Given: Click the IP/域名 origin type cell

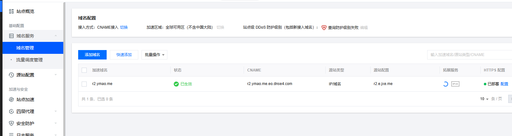Looking at the screenshot, I should point(335,84).
